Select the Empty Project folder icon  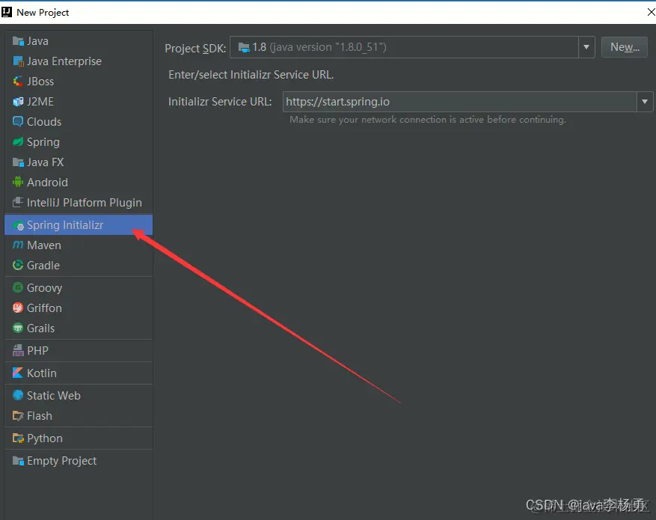(18, 461)
